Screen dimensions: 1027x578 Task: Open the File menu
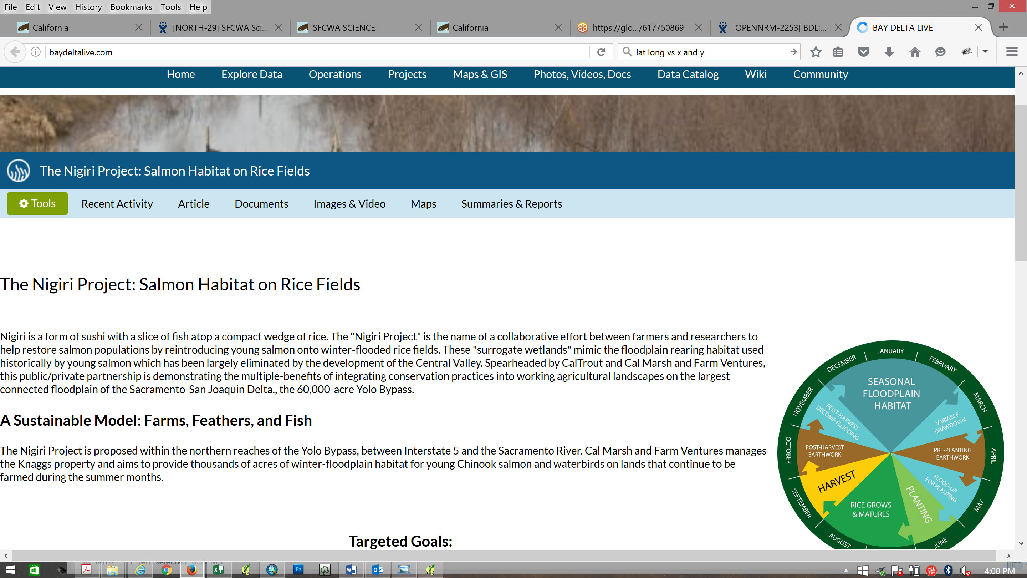click(10, 7)
